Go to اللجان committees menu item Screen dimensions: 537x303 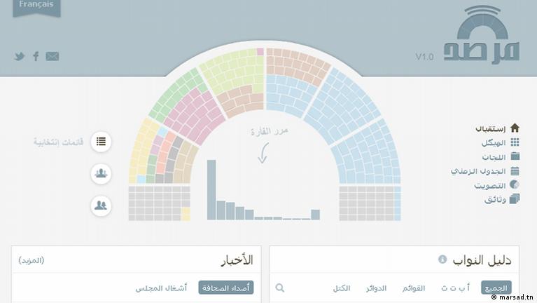tap(501, 156)
